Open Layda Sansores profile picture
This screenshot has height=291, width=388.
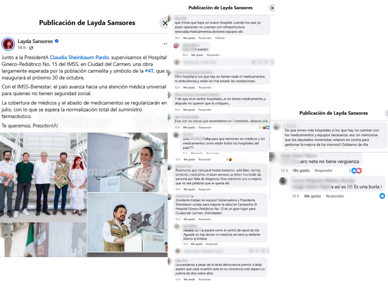point(8,44)
